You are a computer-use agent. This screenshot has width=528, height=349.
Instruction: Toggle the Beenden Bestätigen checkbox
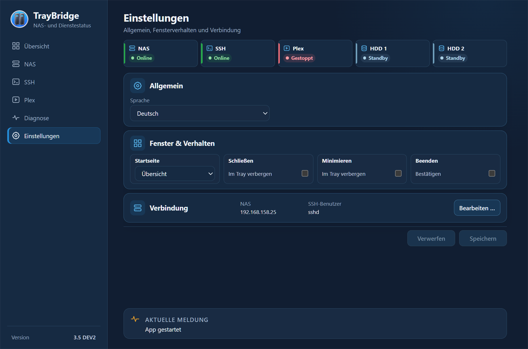coord(492,173)
